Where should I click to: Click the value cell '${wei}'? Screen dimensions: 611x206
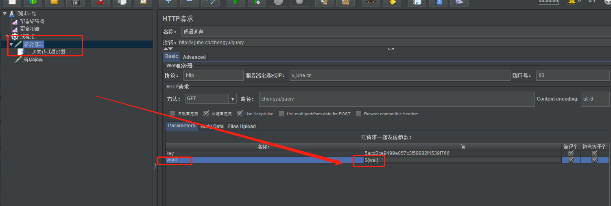coord(463,160)
